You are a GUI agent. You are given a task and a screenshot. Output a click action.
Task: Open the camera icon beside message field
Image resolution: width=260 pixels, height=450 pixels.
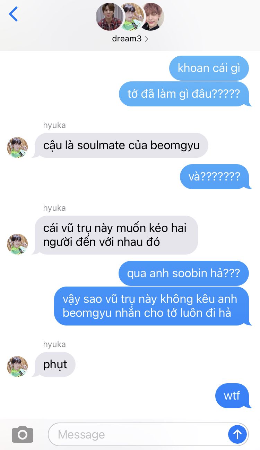(x=23, y=434)
